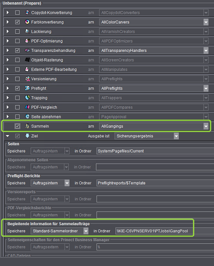Uncheck the Preflight checkbox
Image resolution: width=214 pixels, height=266 pixels.
pyautogui.click(x=17, y=88)
